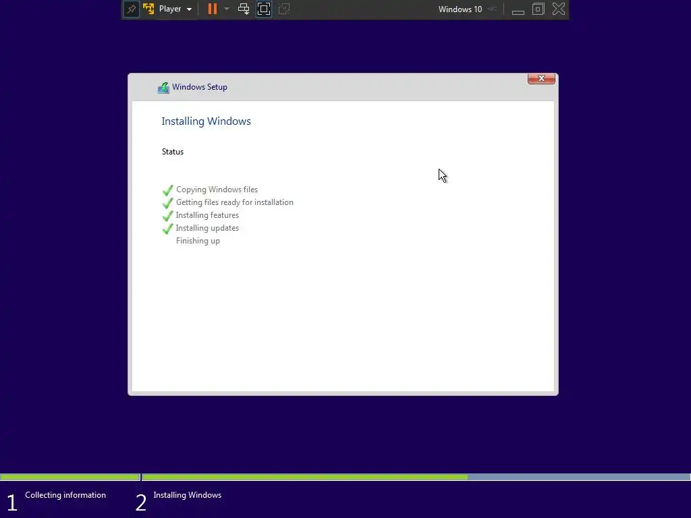Click the pin toolbar icon in VMware bar
The height and width of the screenshot is (518, 691).
tap(132, 9)
